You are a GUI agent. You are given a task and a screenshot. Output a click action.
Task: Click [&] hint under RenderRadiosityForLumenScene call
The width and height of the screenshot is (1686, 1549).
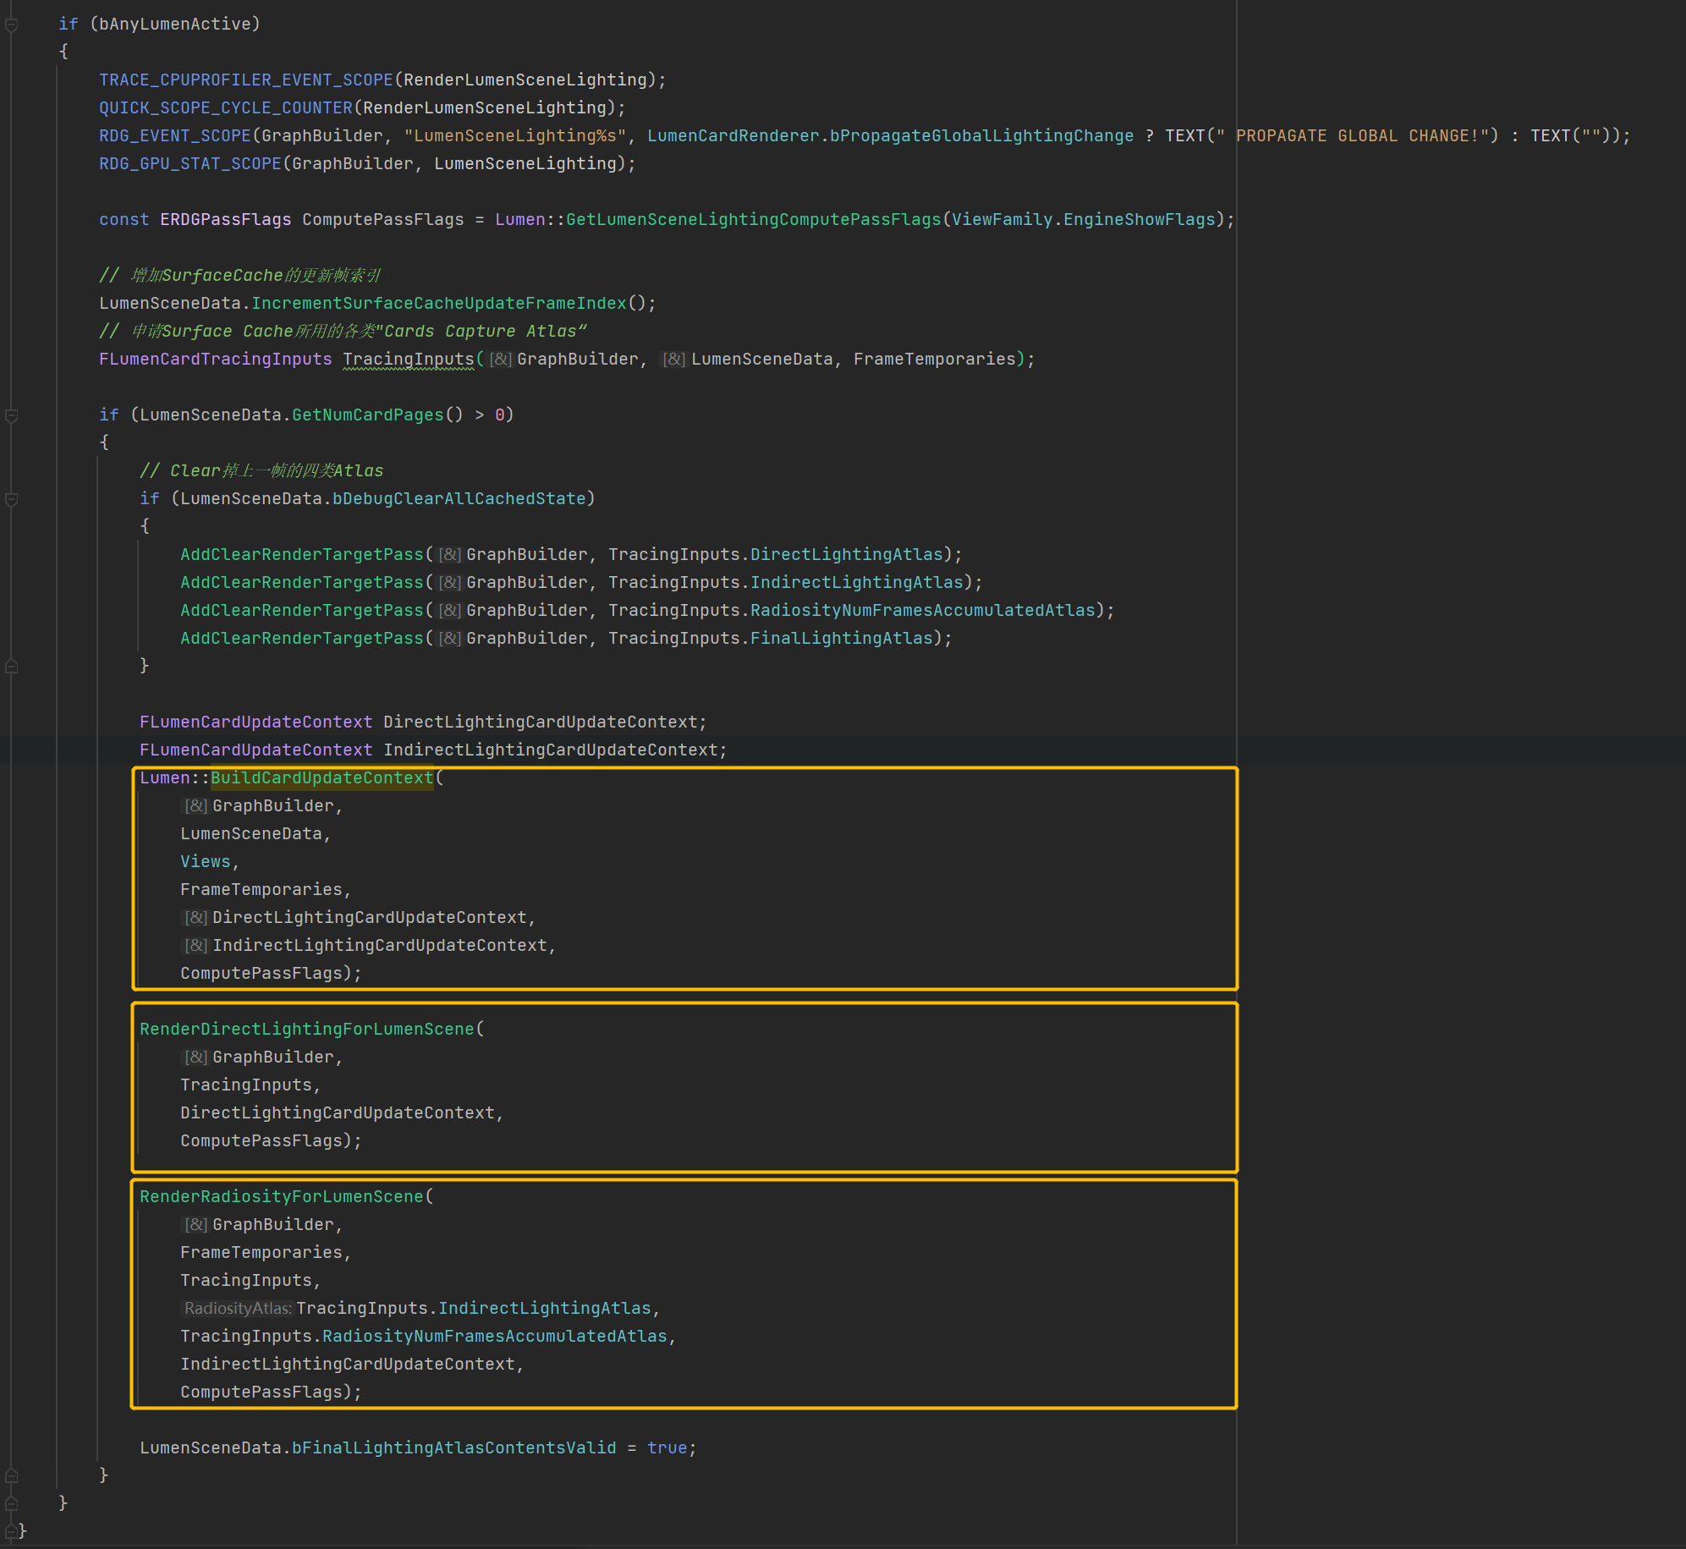tap(196, 1225)
